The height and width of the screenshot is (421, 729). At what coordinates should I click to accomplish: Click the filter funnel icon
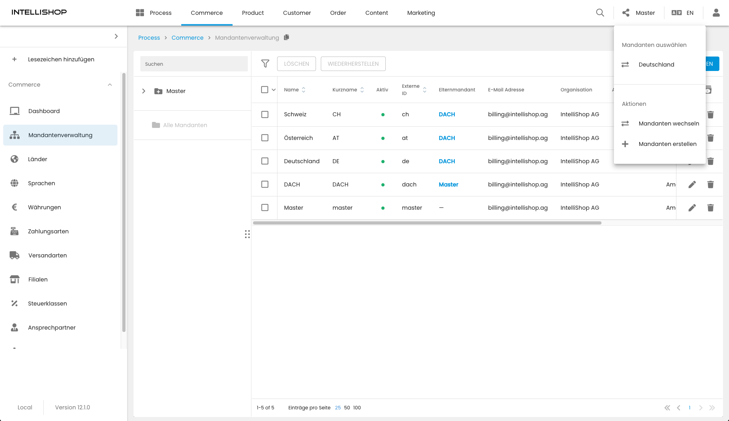(x=265, y=64)
